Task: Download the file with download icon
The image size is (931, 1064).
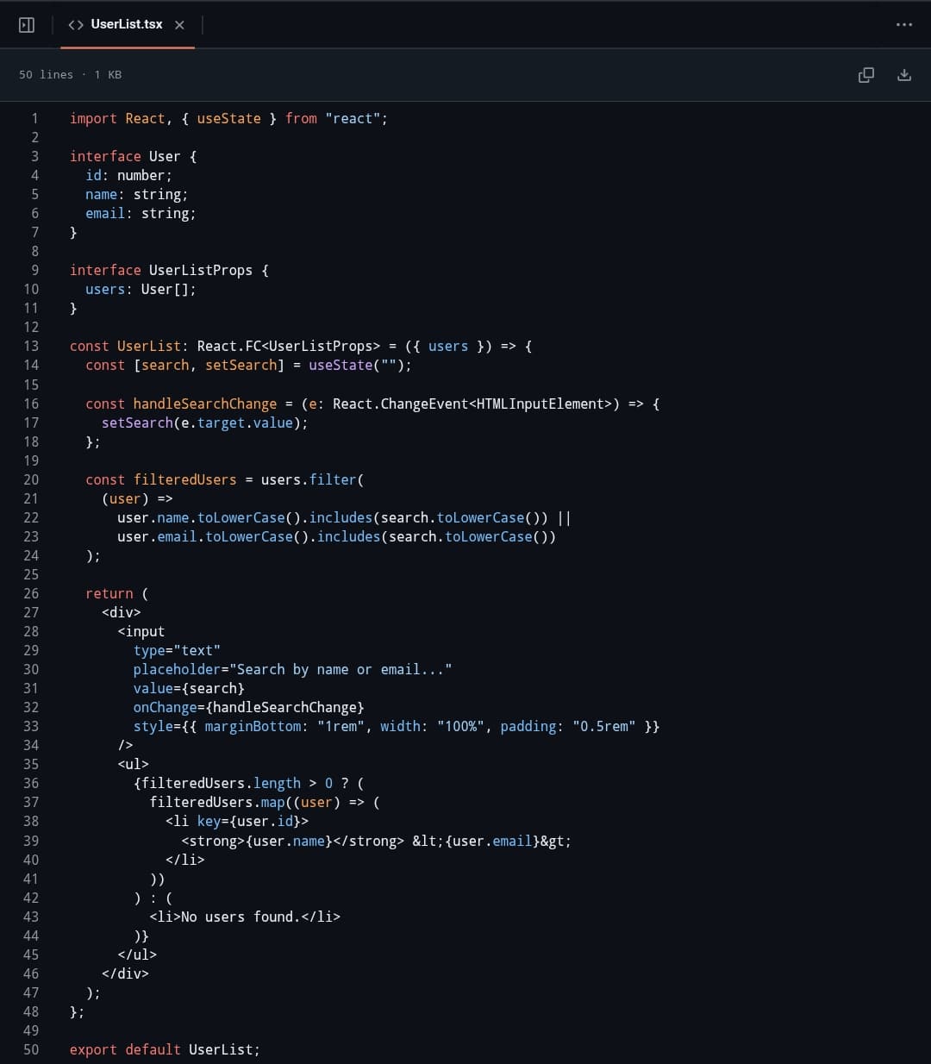Action: 904,75
